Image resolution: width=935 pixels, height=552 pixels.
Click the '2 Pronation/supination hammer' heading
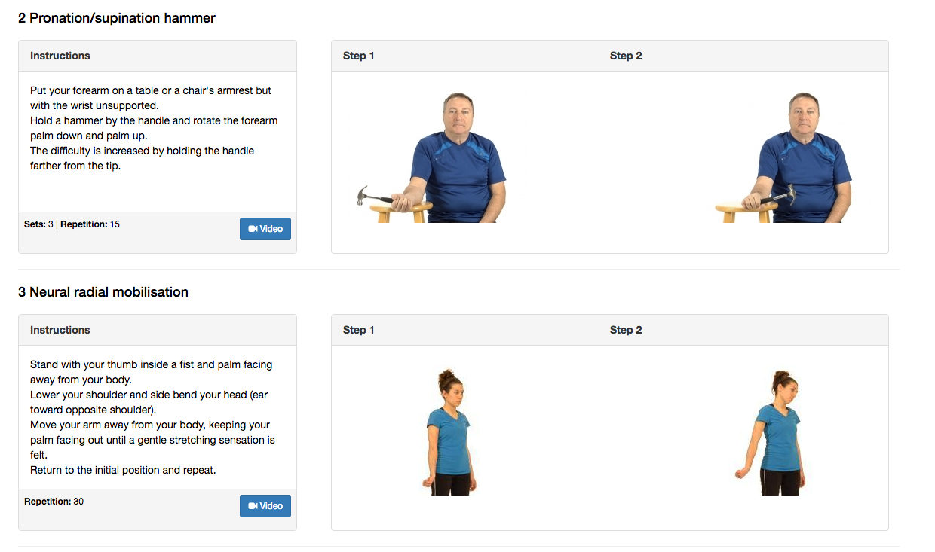(x=117, y=18)
